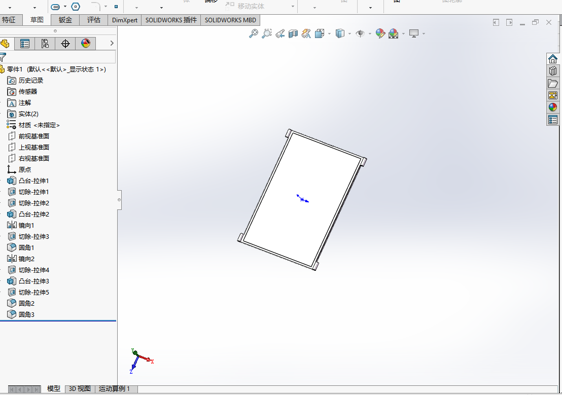Click the tree filter input field
Image resolution: width=562 pixels, height=395 pixels.
click(x=61, y=57)
